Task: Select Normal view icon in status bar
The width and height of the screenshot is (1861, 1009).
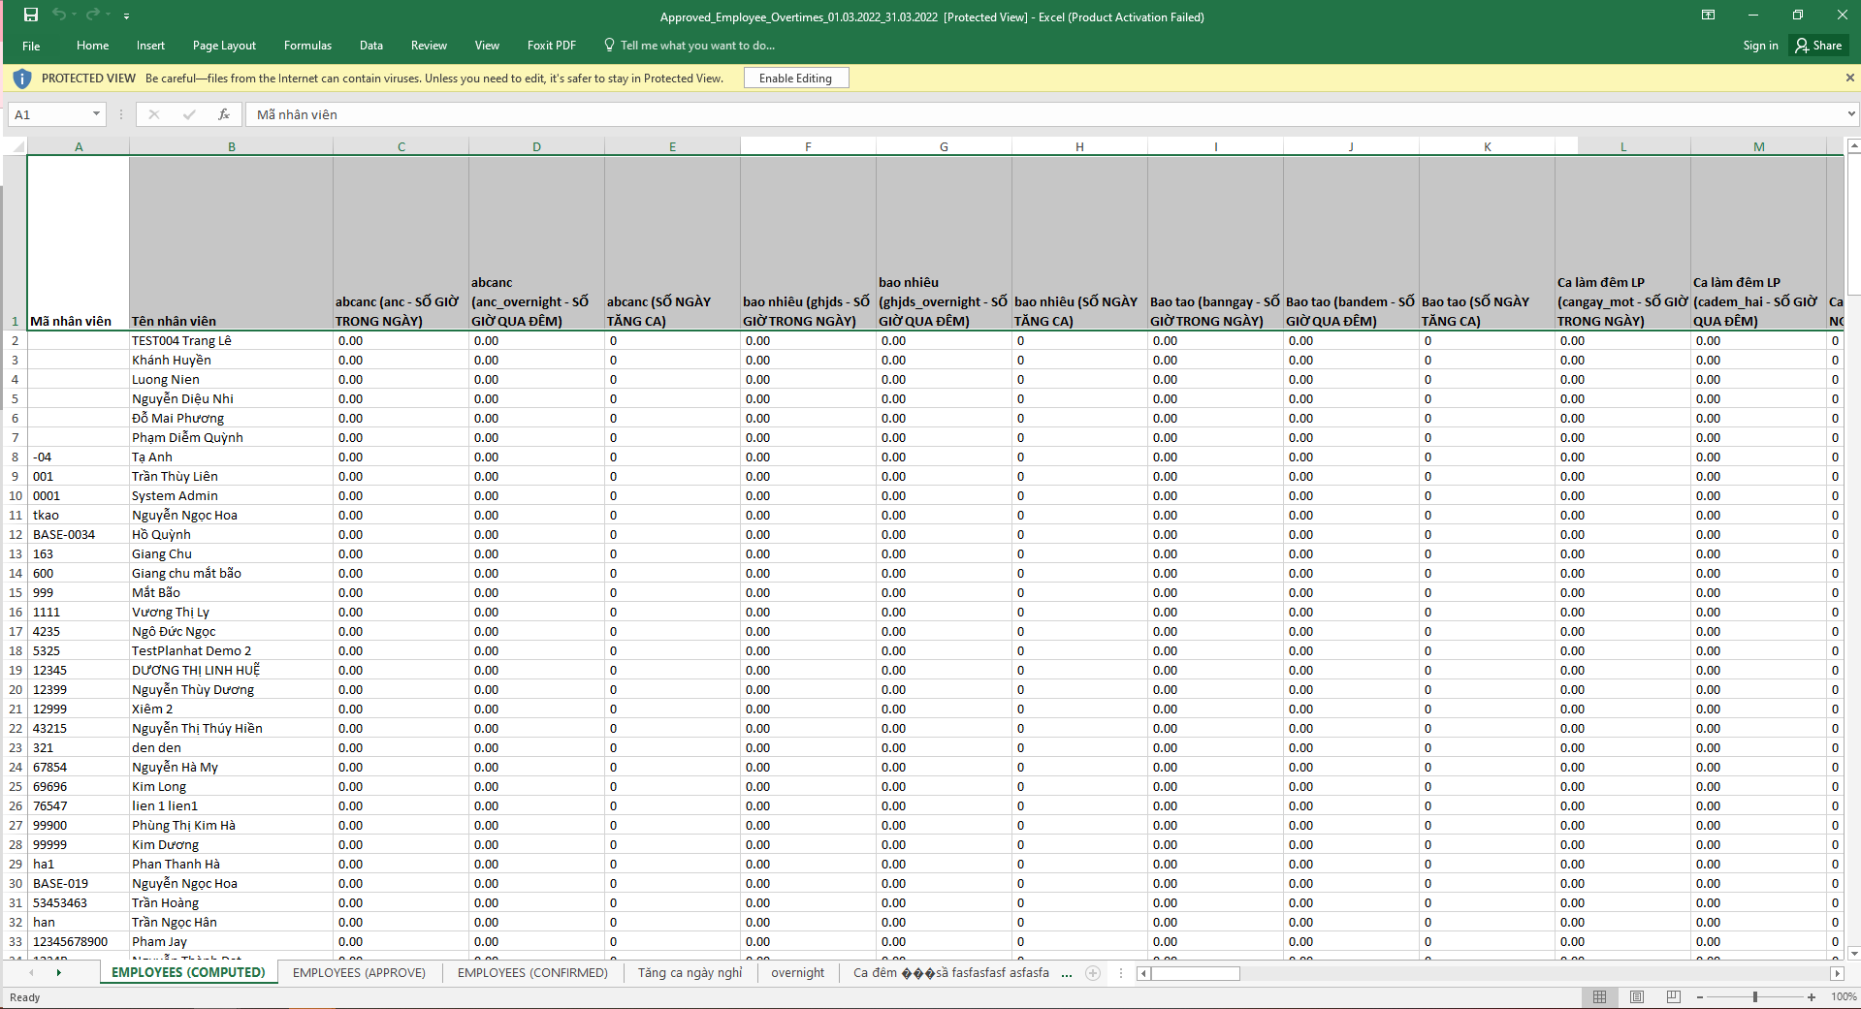Action: (x=1600, y=996)
